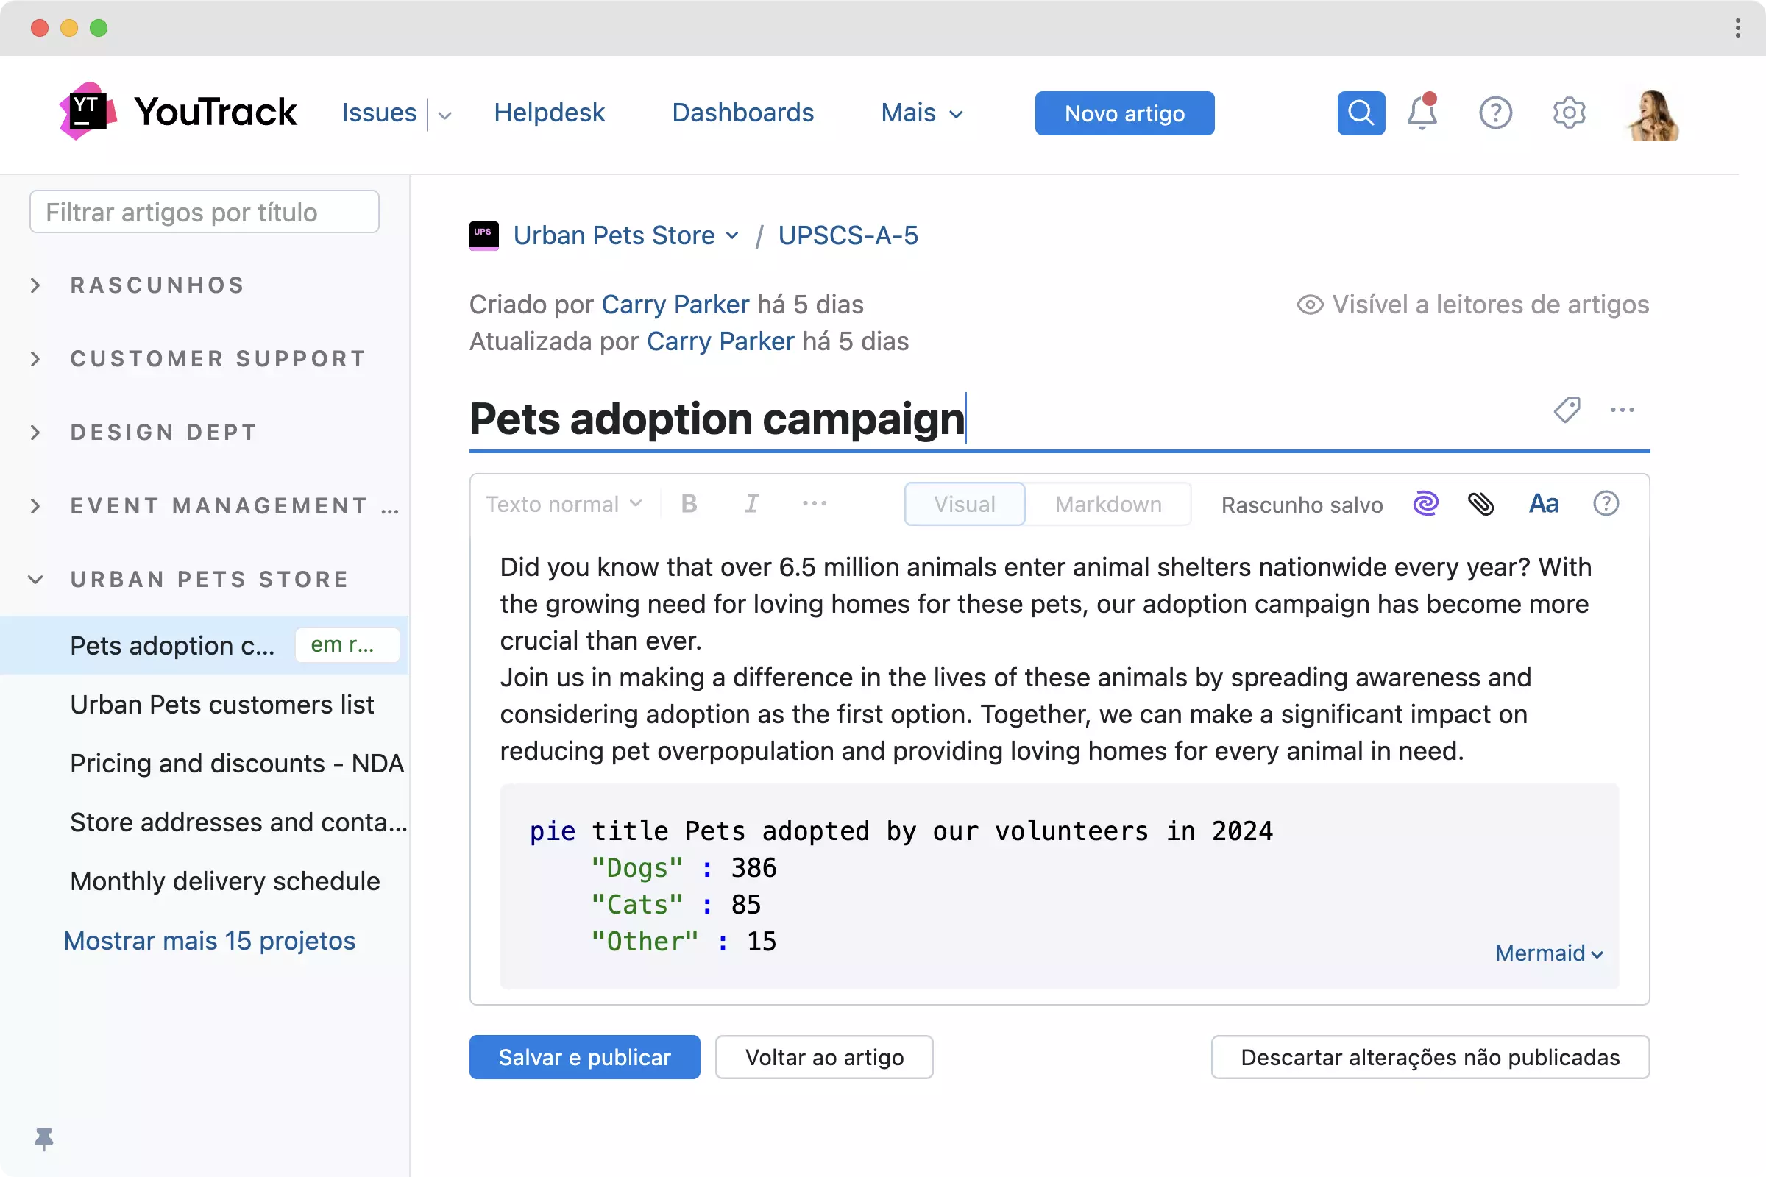The height and width of the screenshot is (1177, 1766).
Task: Click Mostrar mais 15 projetos link
Action: 210,941
